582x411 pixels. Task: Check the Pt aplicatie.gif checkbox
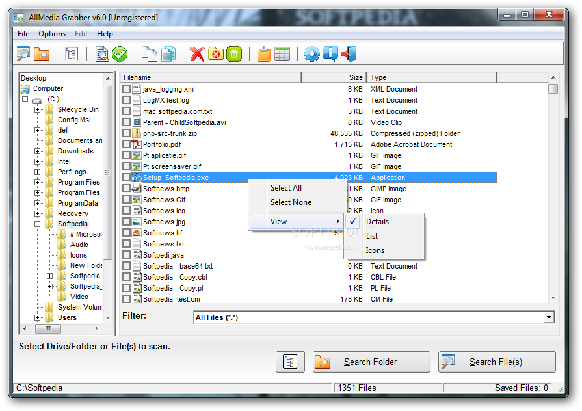point(127,155)
